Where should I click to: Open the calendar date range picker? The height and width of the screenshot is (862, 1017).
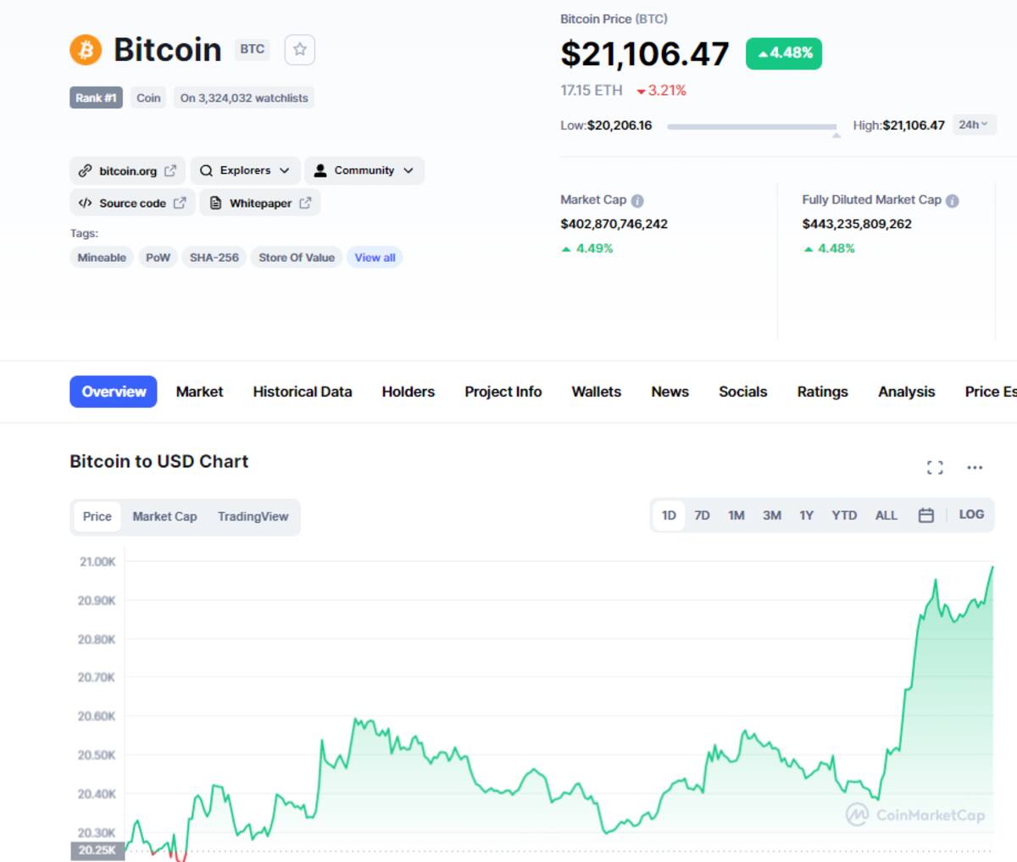926,515
